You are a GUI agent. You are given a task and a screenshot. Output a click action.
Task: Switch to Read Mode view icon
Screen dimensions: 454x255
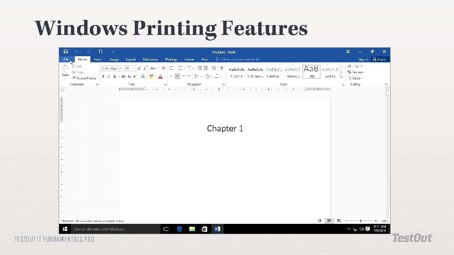319,221
